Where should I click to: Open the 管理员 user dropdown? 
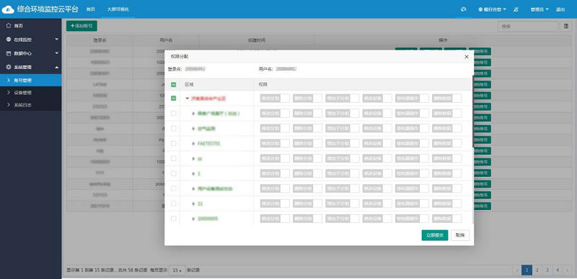539,9
